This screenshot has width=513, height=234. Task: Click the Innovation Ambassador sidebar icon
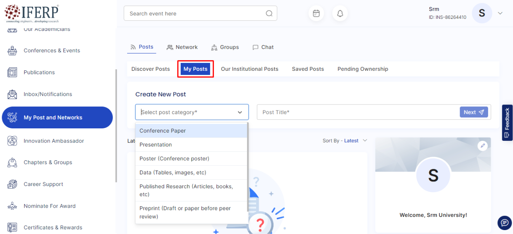12,141
